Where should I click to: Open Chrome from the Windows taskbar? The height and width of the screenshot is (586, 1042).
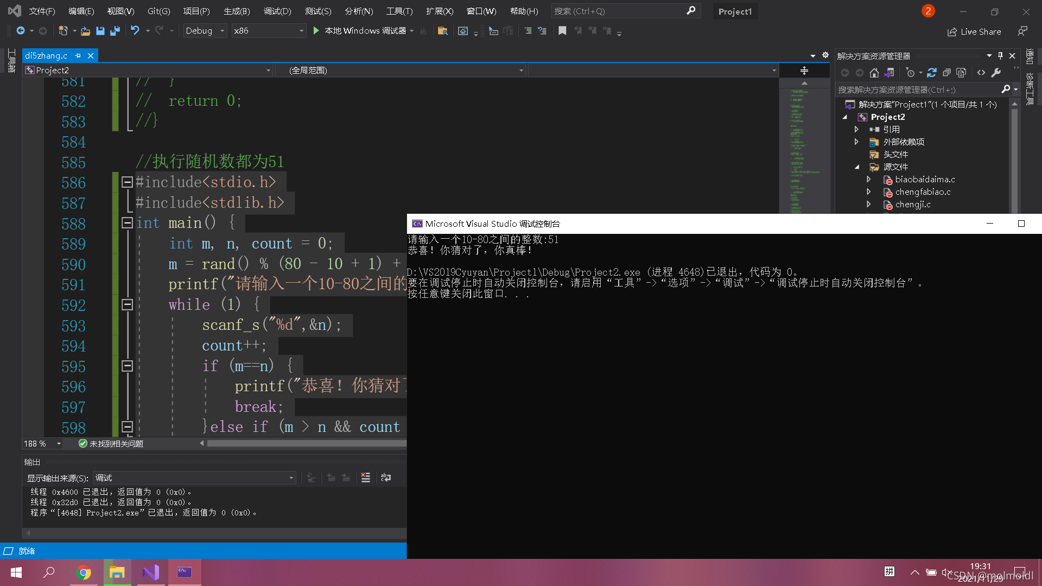tap(84, 572)
